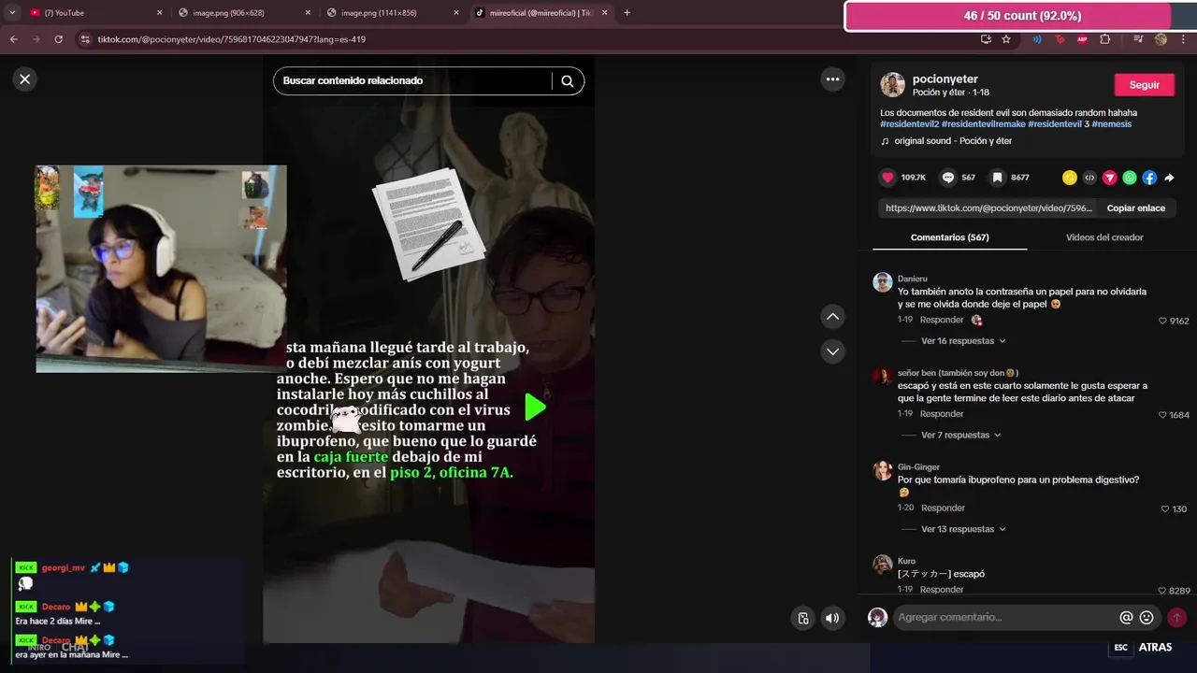Click Copiar enlace button
This screenshot has width=1197, height=673.
(1135, 208)
